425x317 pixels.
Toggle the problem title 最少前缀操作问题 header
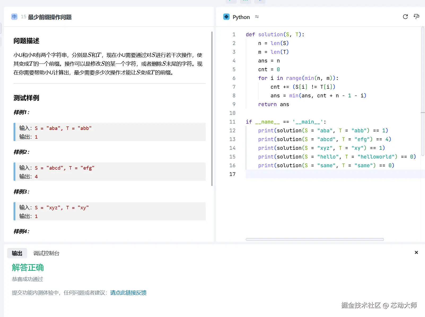coord(49,17)
